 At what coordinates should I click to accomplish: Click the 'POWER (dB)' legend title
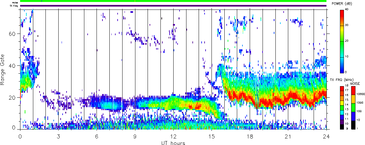[x=343, y=4]
